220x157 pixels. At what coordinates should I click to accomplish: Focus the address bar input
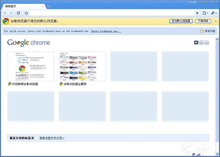pos(111,13)
